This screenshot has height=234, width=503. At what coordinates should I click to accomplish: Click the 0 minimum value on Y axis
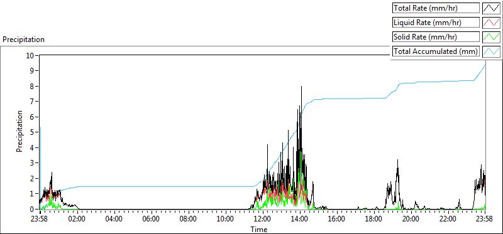tap(32, 210)
